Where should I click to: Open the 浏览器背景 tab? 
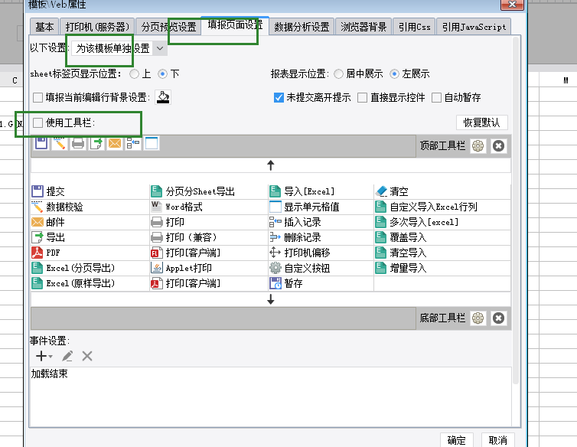click(x=363, y=27)
